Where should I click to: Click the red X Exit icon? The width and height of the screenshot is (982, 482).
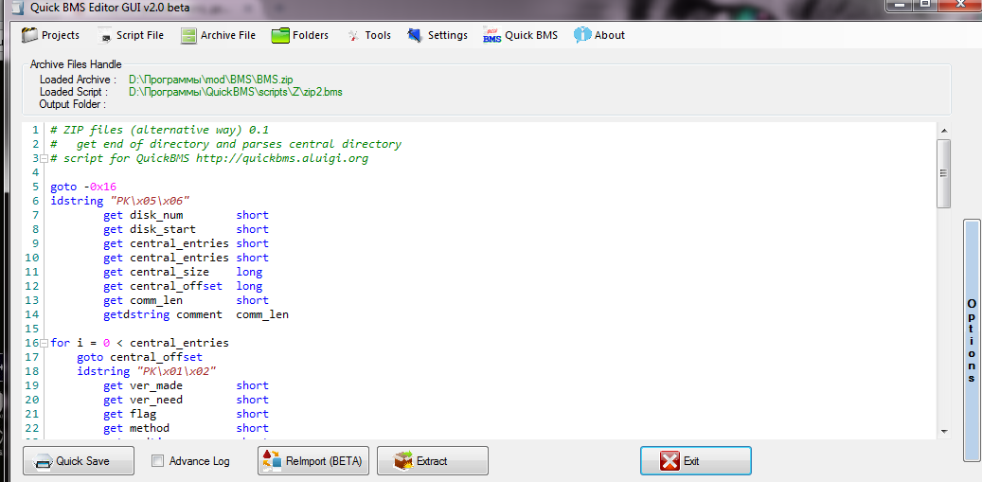tap(670, 461)
